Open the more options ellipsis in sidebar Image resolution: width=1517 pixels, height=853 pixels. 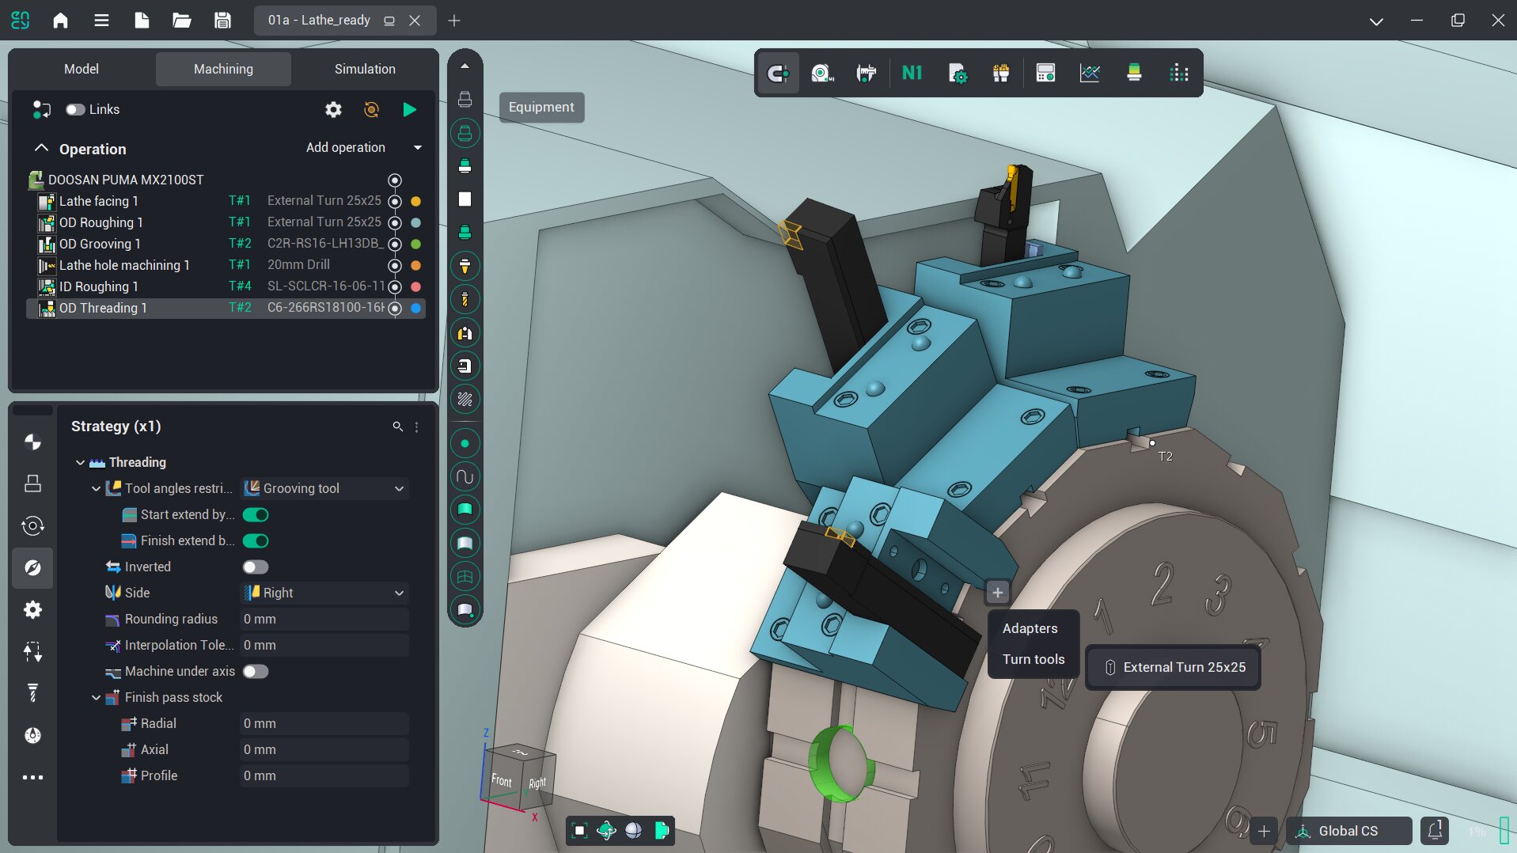[32, 777]
